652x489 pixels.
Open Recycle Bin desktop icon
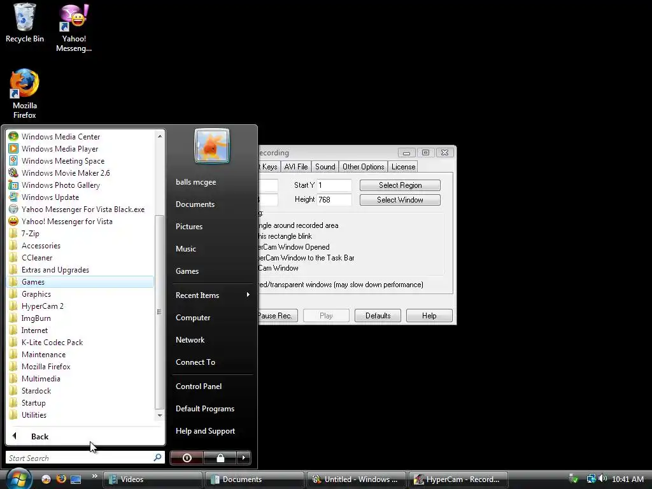(x=25, y=23)
